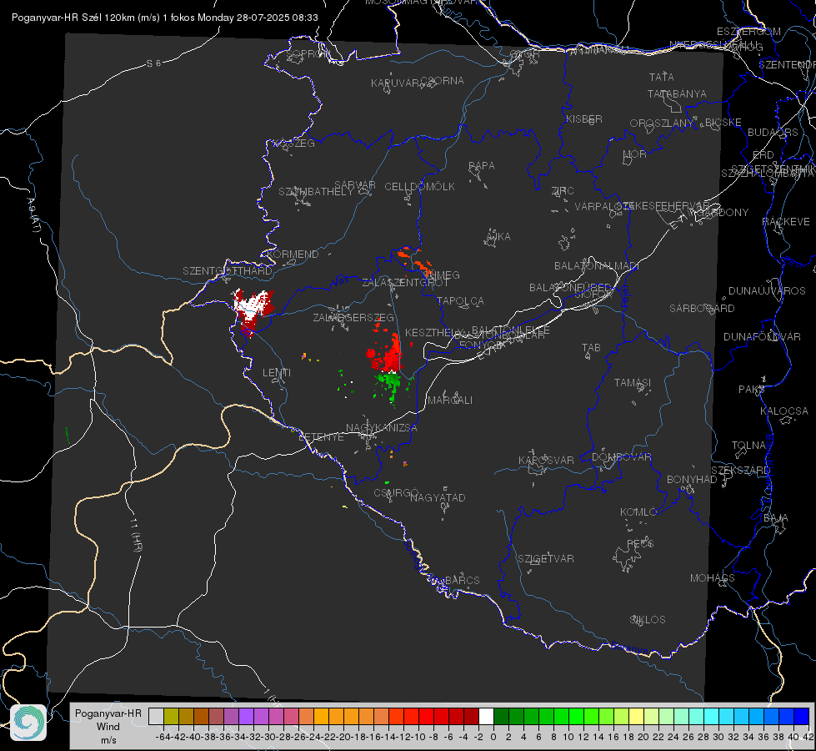The width and height of the screenshot is (816, 751).
Task: Select the CSORNA label
Action: (x=443, y=81)
